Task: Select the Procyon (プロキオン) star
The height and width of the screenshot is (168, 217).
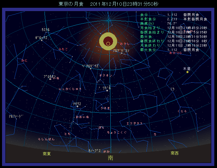Action: 50,79
